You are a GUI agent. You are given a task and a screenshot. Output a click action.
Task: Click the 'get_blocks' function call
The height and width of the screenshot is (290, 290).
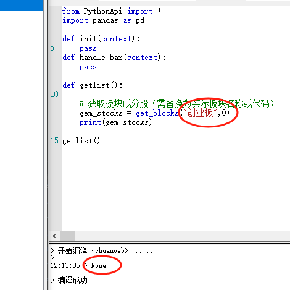157,113
